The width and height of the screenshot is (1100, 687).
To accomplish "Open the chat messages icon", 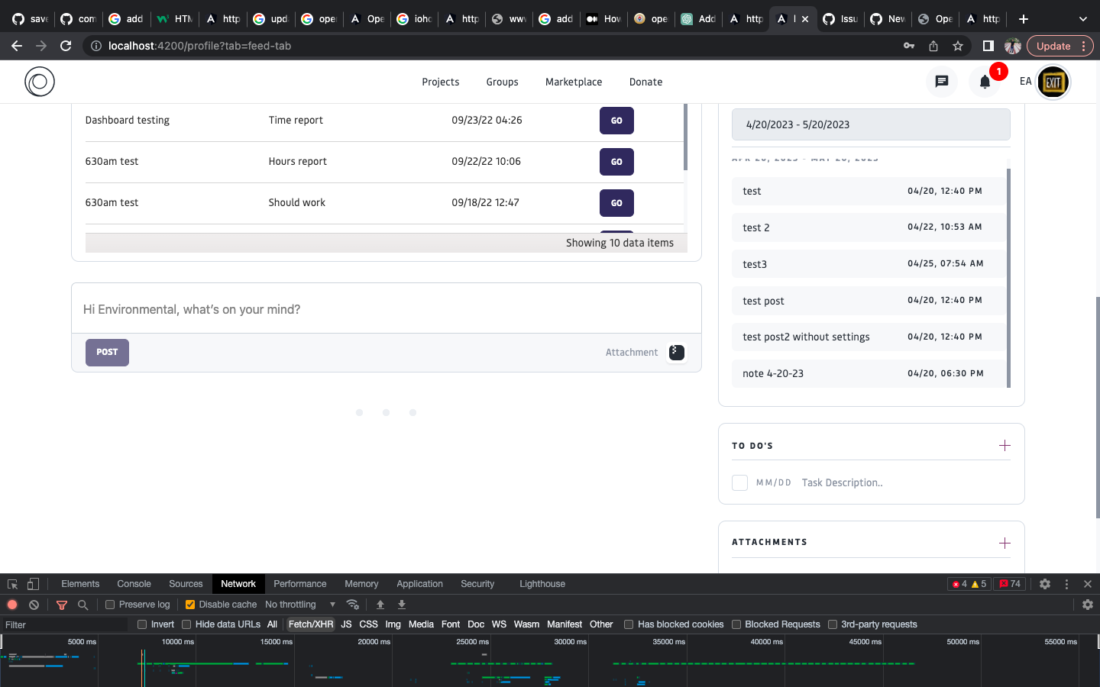I will point(941,82).
